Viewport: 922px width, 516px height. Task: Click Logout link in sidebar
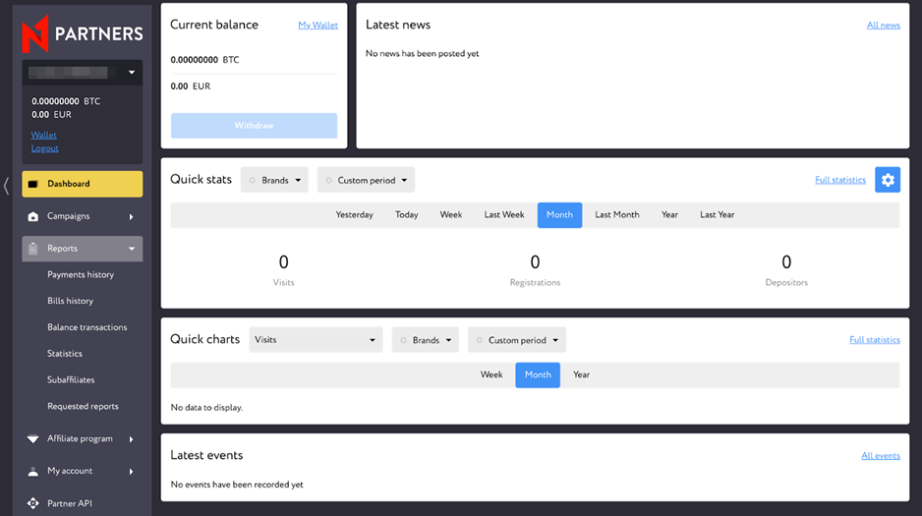click(x=44, y=148)
